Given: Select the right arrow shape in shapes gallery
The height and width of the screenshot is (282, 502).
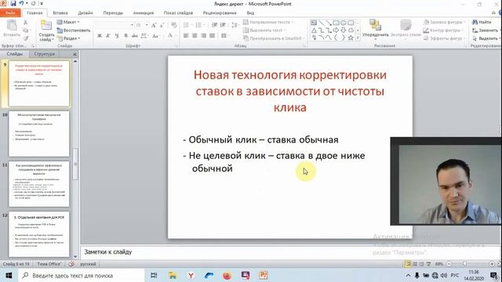Looking at the screenshot, I should (x=336, y=30).
